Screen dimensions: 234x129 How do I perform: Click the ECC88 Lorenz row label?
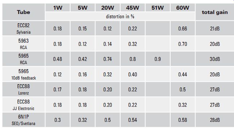[23, 89]
